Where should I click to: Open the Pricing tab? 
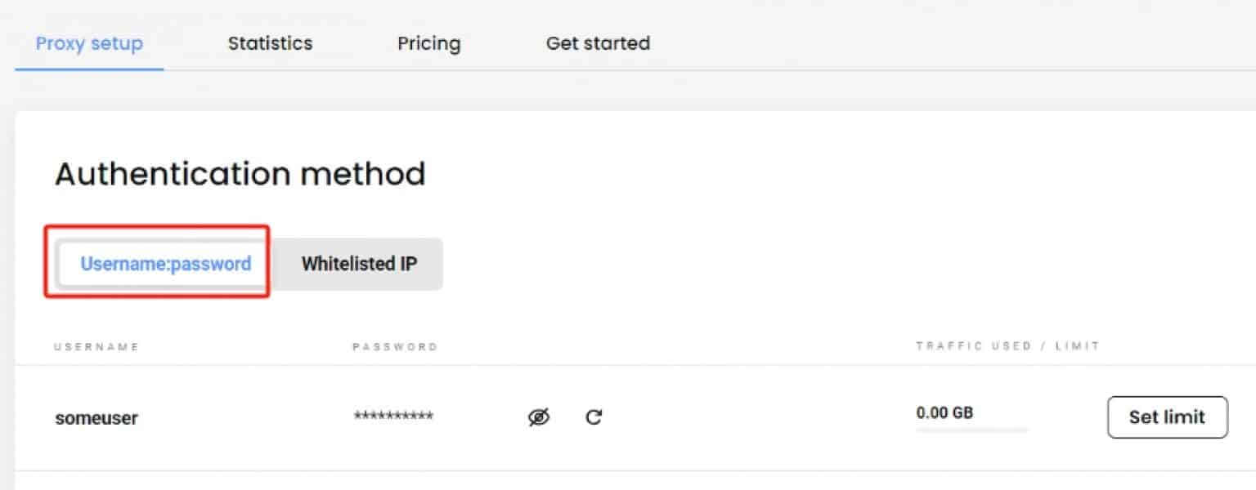coord(428,43)
